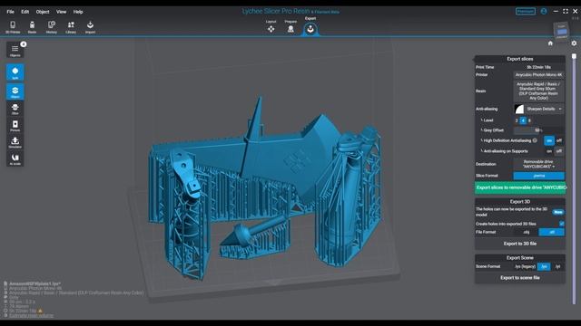Click the home view icon

550,43
